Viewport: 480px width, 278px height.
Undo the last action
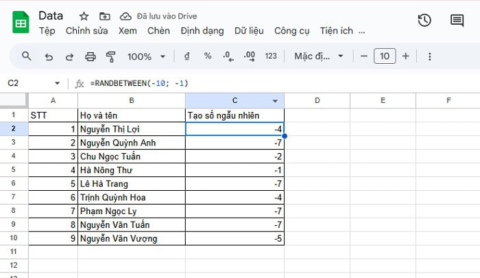click(x=48, y=56)
